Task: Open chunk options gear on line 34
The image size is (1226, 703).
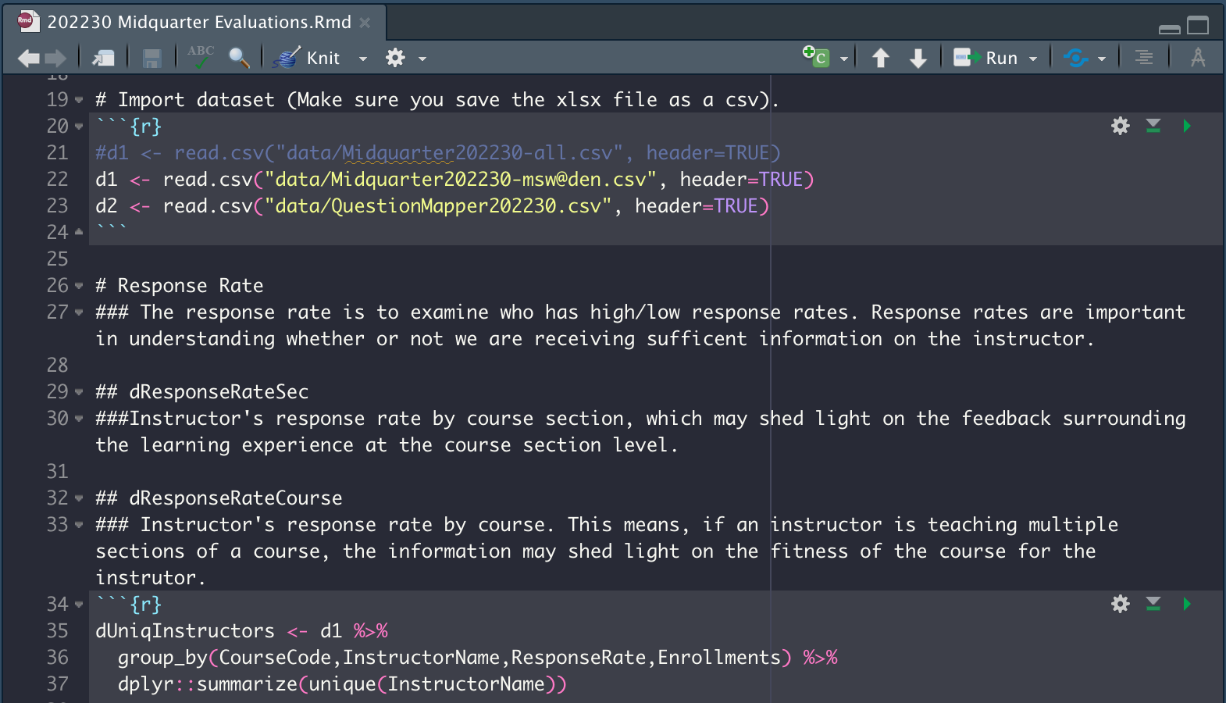Action: (1121, 604)
